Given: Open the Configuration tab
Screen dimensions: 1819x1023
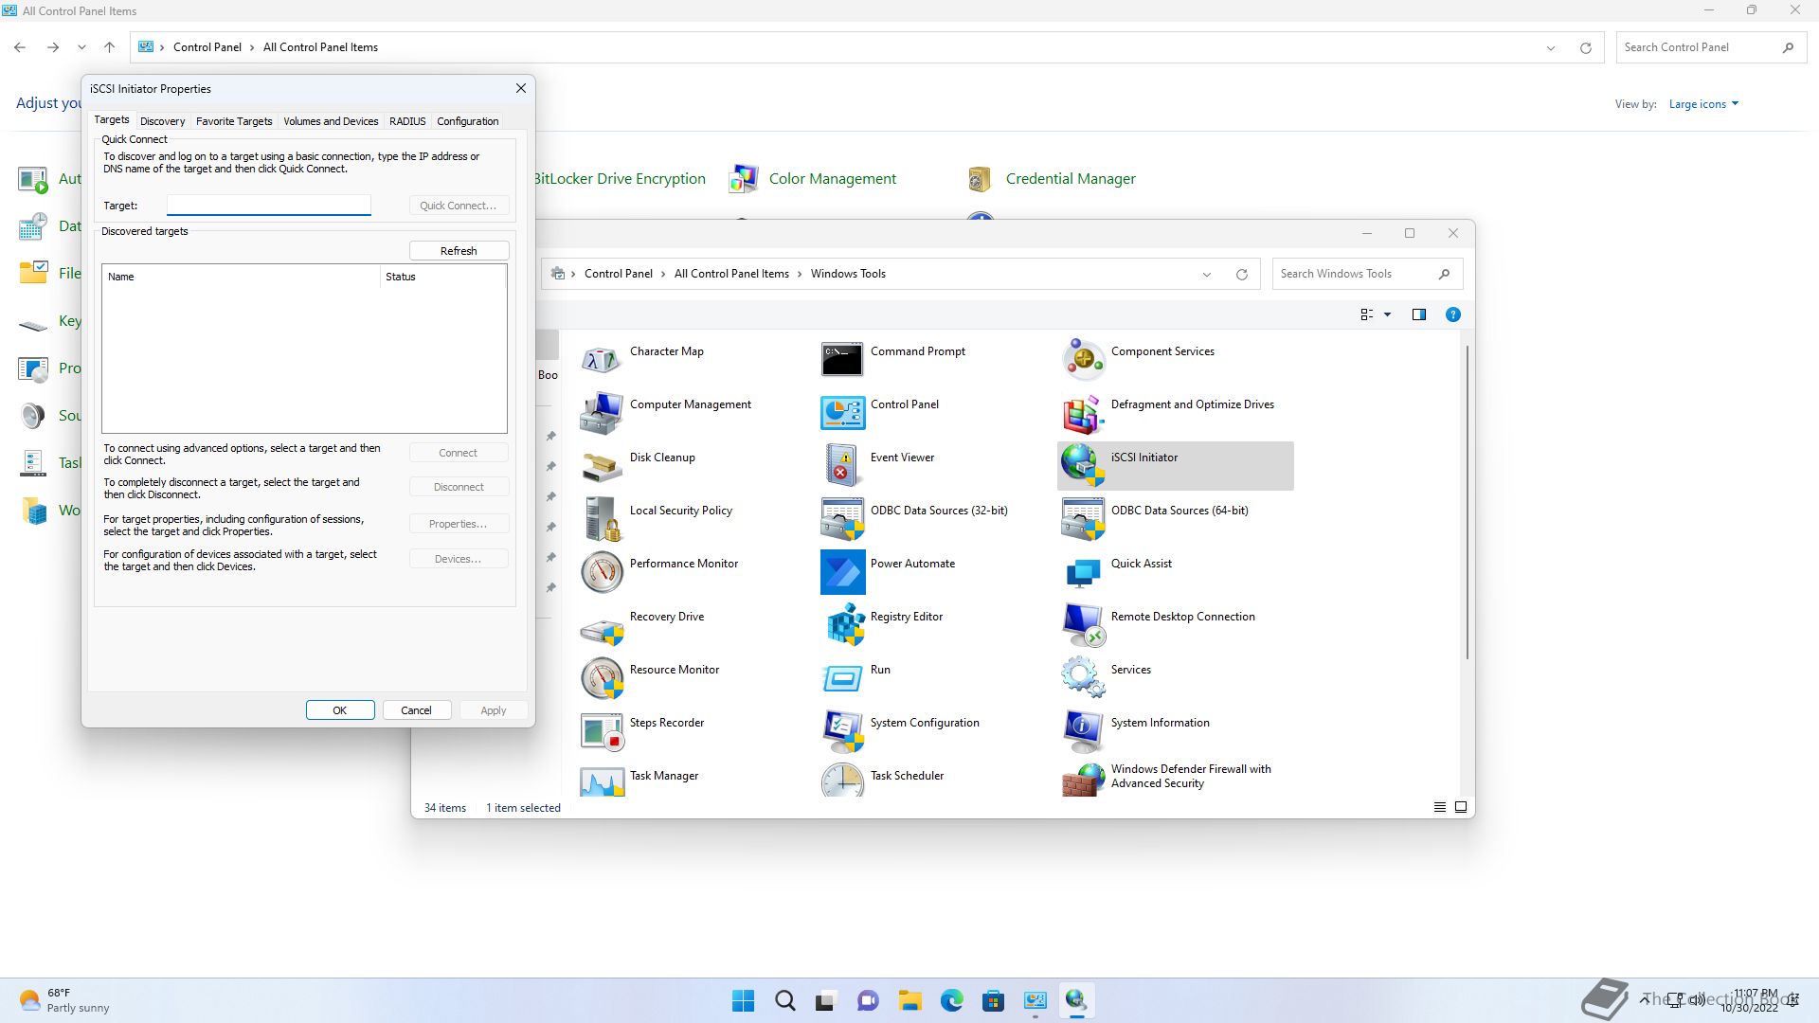Looking at the screenshot, I should (467, 121).
